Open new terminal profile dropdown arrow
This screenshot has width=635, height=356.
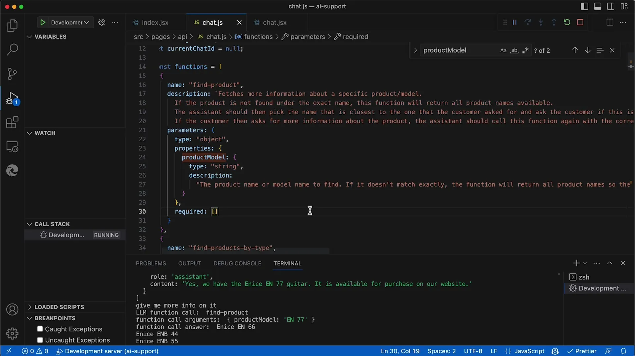tap(585, 264)
